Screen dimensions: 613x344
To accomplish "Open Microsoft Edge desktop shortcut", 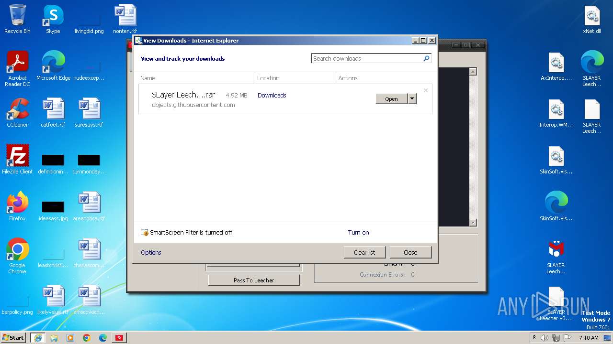I will 53,65.
